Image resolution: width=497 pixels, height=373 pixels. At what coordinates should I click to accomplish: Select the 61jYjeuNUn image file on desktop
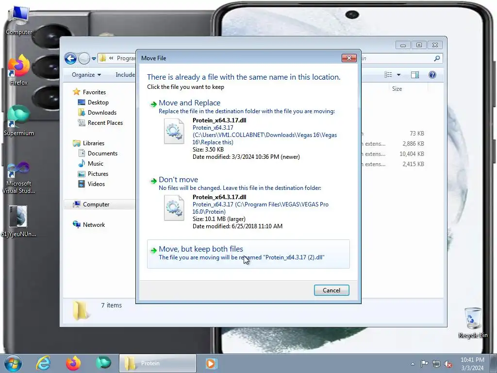(x=18, y=221)
